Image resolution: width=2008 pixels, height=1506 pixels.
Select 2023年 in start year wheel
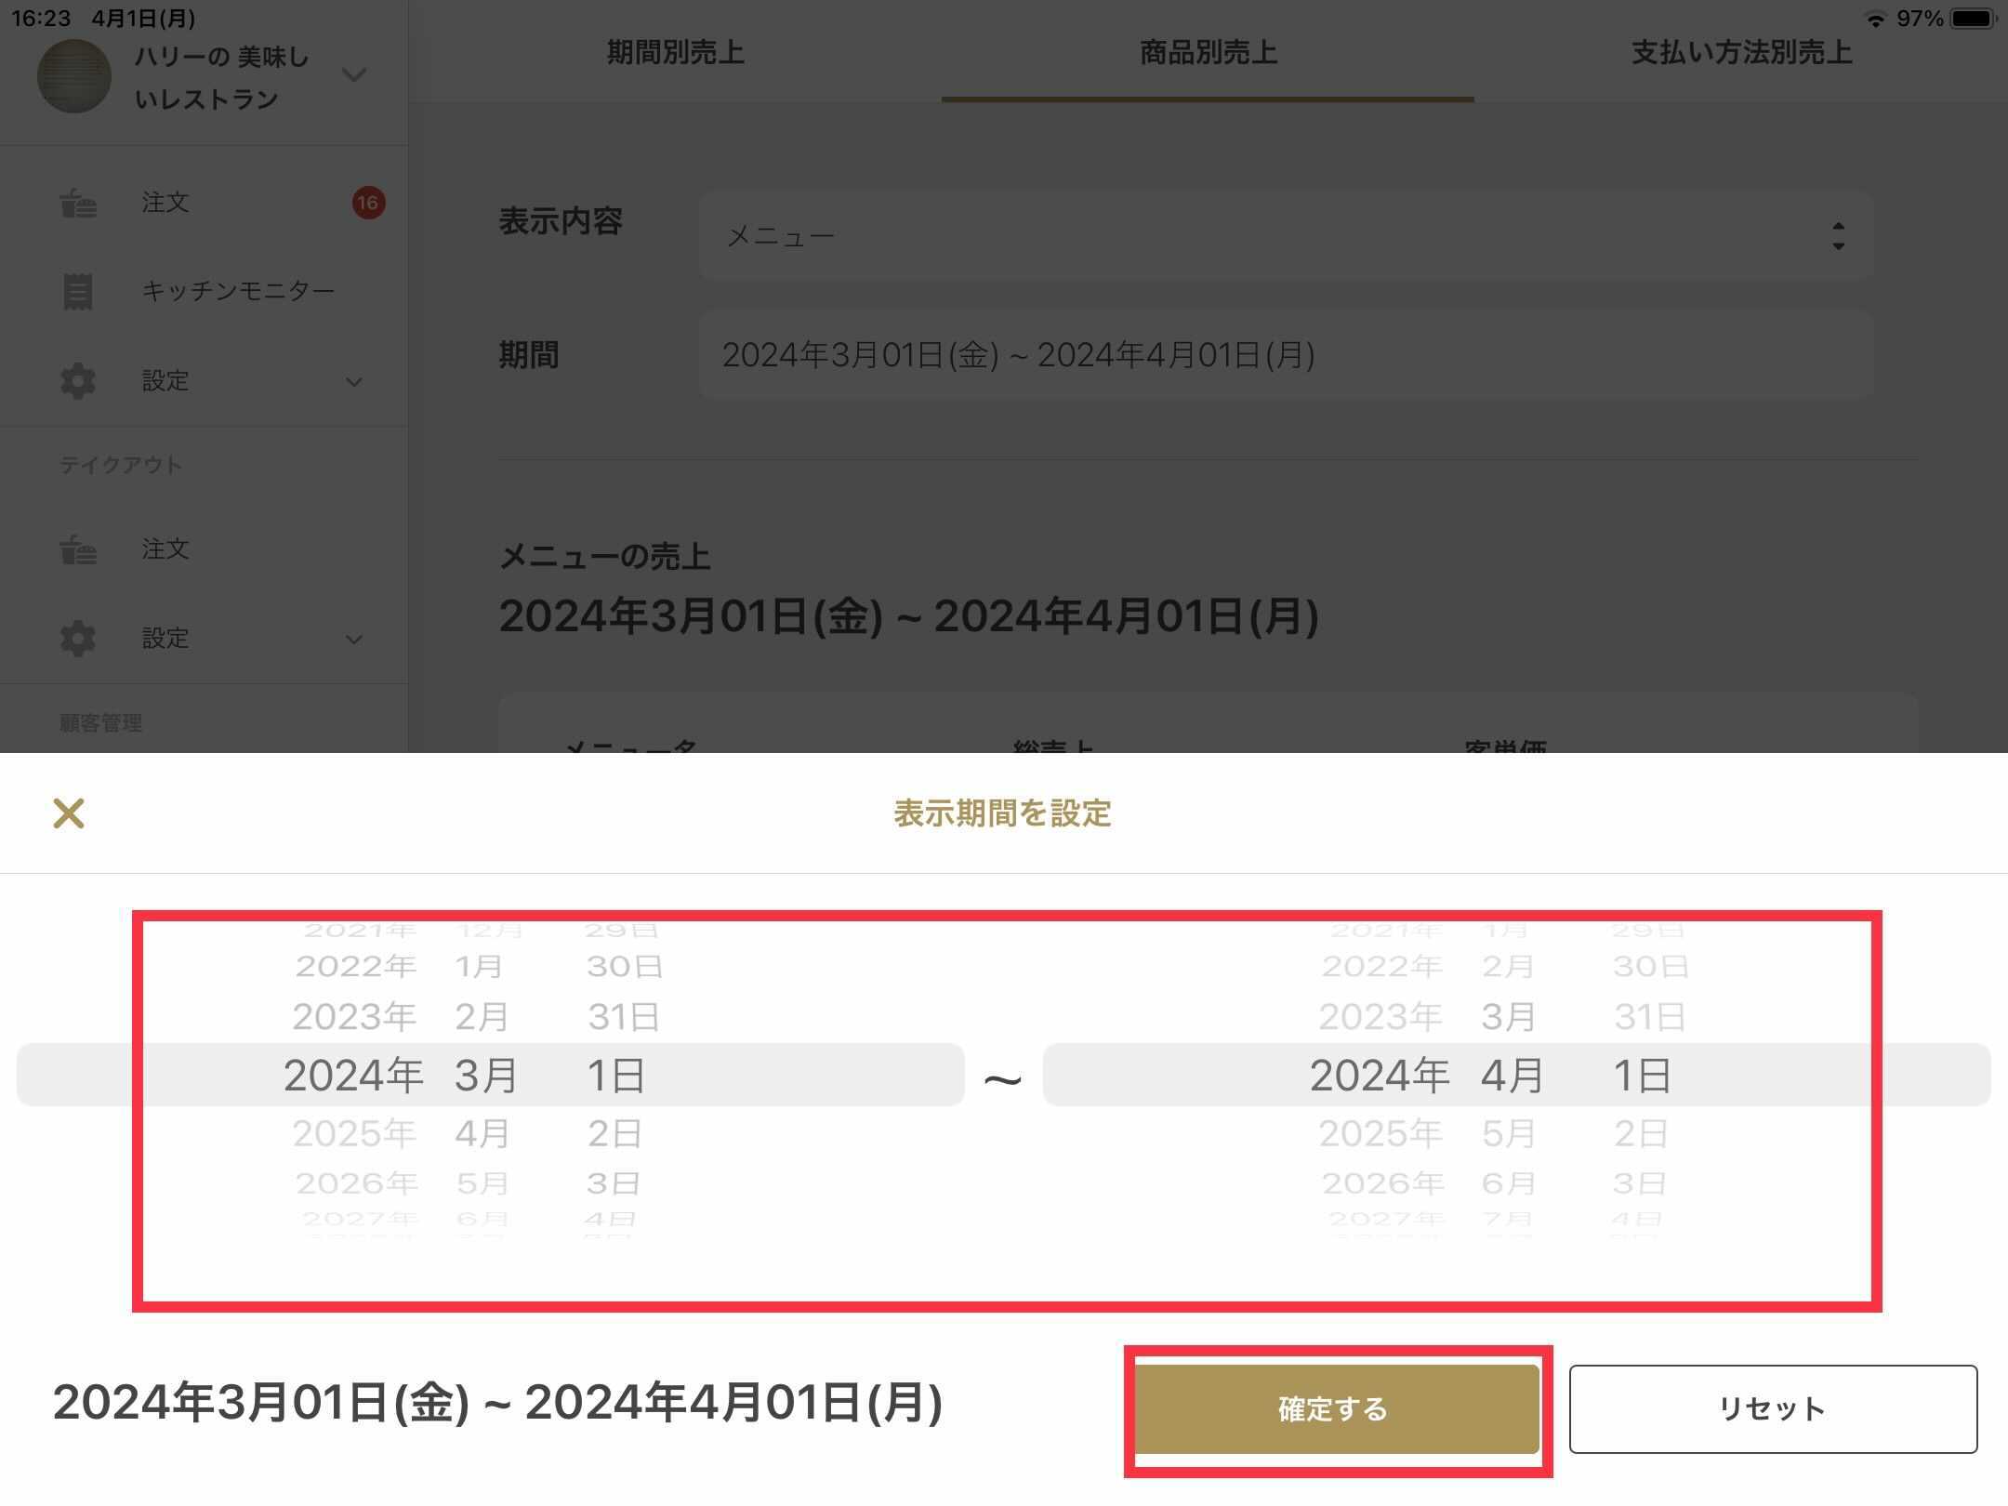click(354, 1017)
